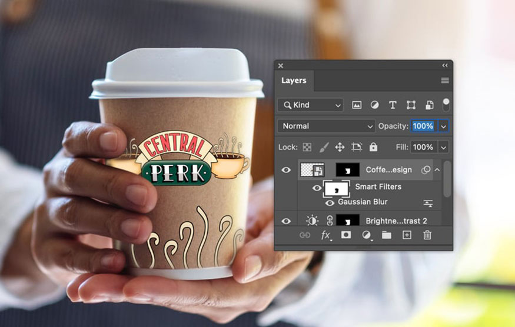
Task: Click the Fill 100% field
Action: [423, 147]
